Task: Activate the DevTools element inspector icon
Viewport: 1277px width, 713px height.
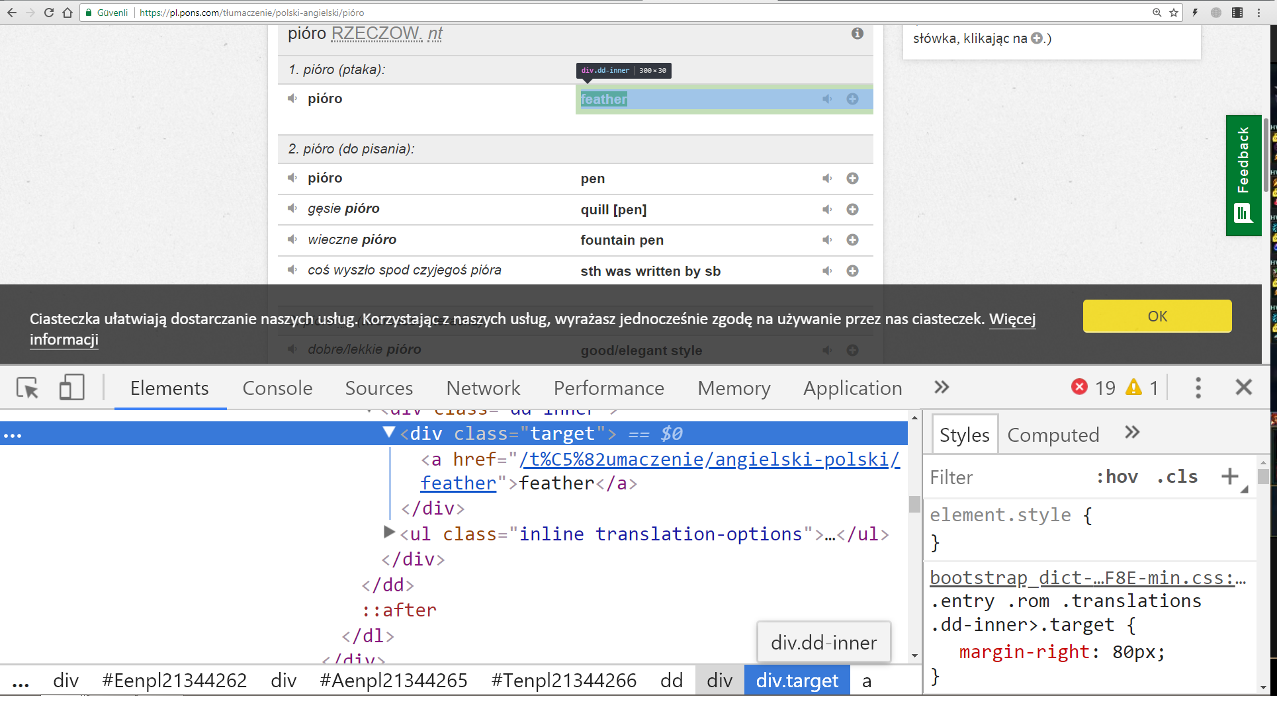Action: click(x=28, y=388)
